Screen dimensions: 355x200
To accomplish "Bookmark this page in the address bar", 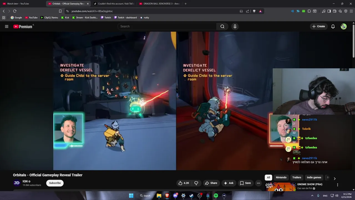I will (x=60, y=11).
